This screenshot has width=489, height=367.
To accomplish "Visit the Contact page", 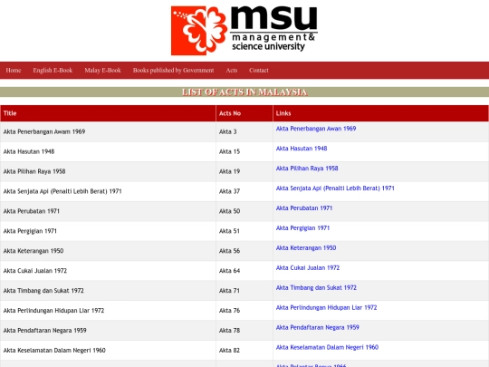I will pos(258,70).
